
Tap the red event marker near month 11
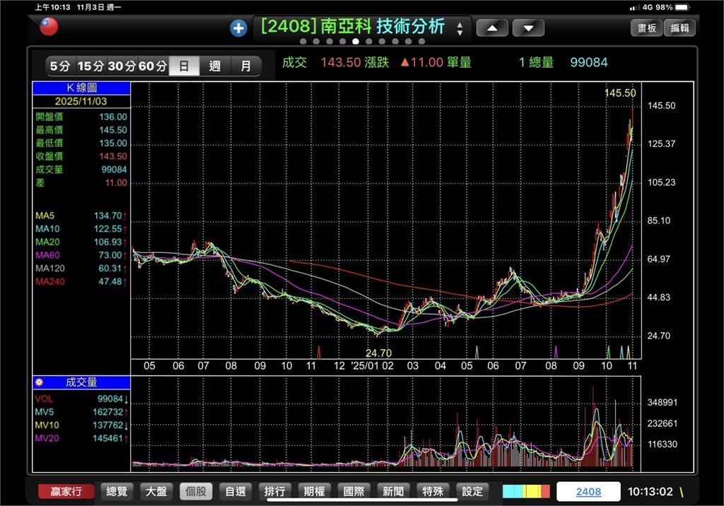click(319, 352)
